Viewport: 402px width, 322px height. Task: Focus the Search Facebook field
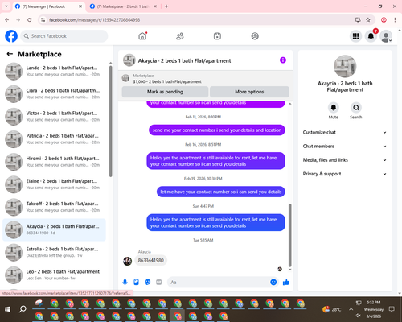point(64,36)
